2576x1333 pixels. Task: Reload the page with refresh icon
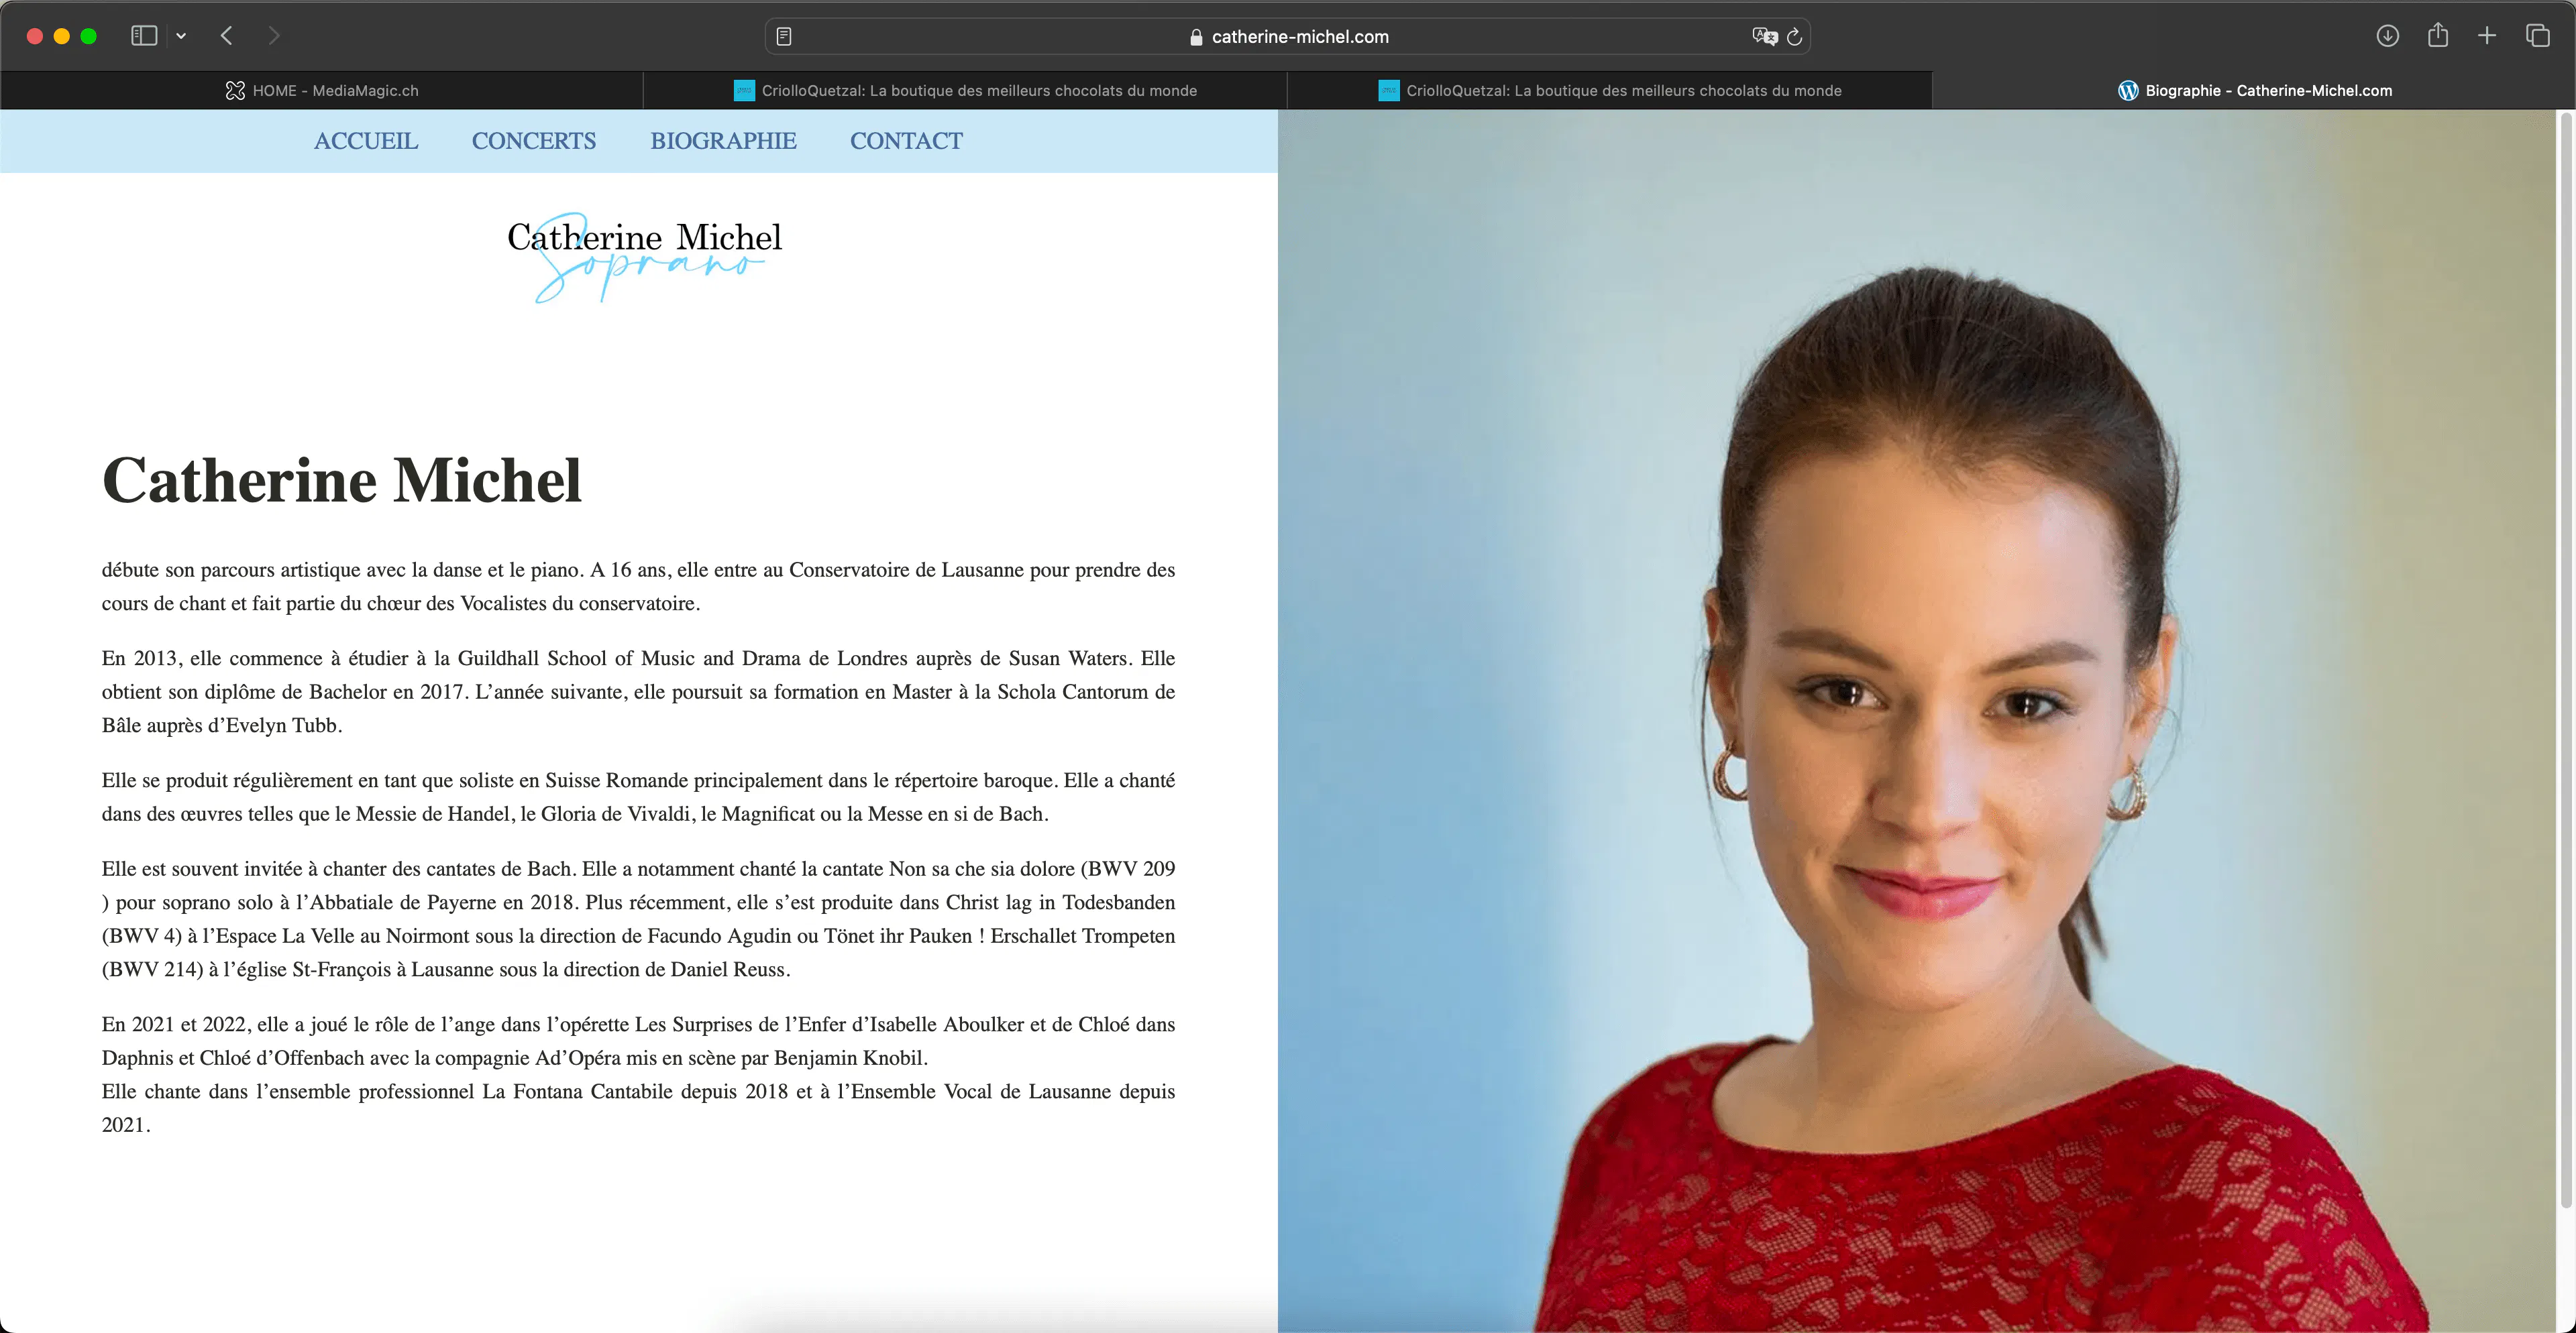(1795, 36)
